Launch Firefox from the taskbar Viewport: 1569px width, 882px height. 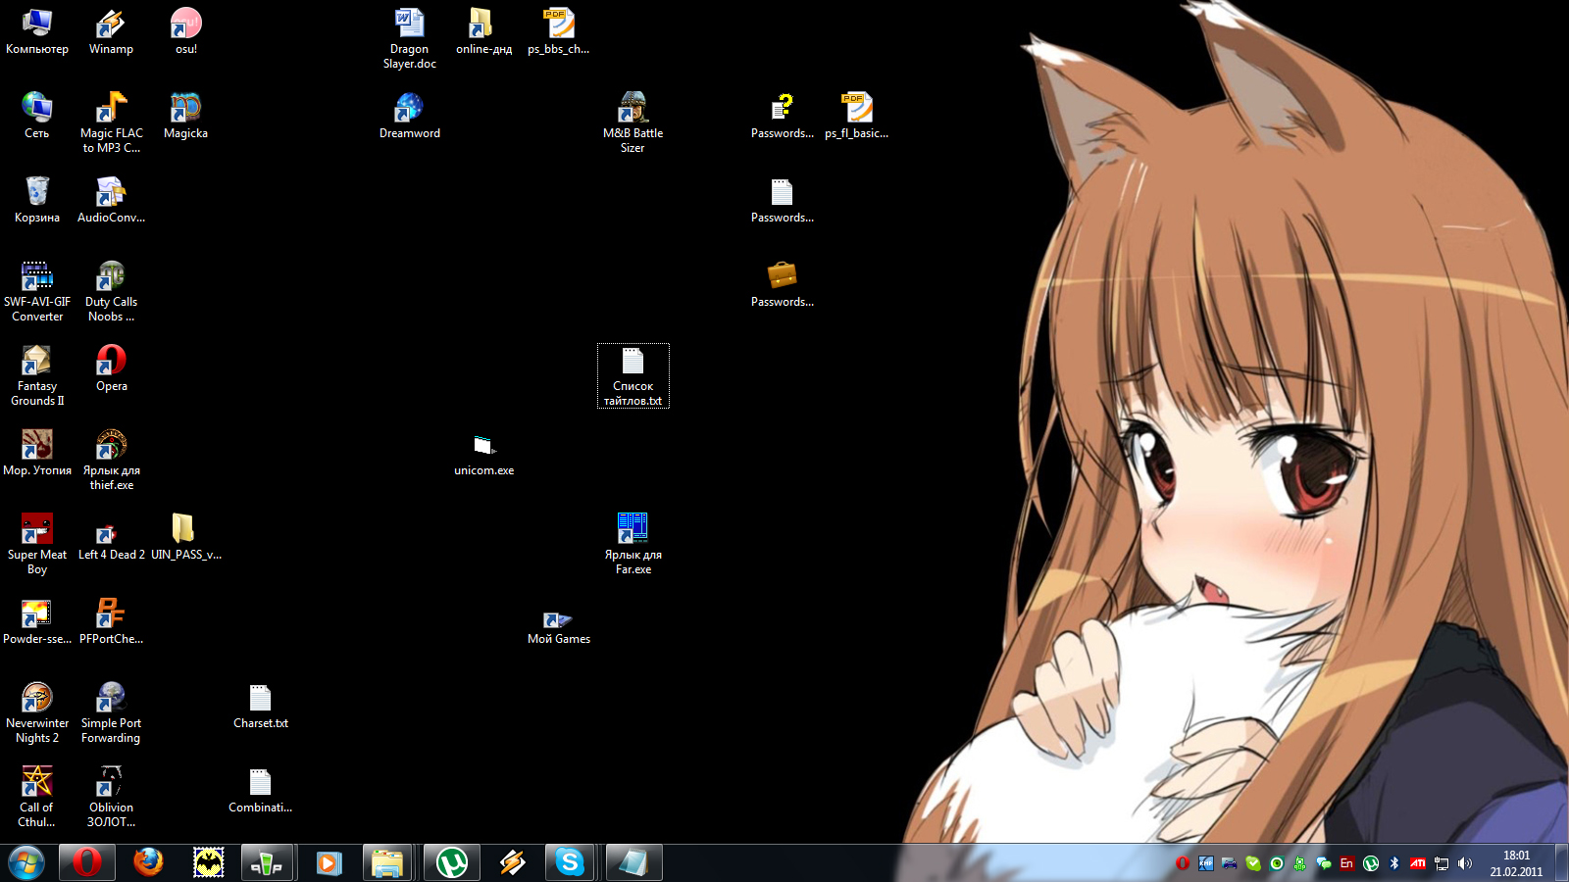pos(148,862)
